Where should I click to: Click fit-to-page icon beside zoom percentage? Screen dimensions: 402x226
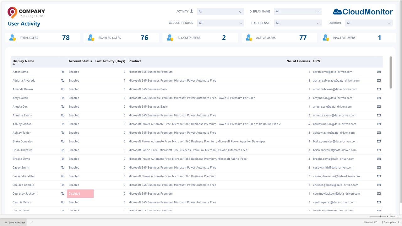[x=398, y=216]
